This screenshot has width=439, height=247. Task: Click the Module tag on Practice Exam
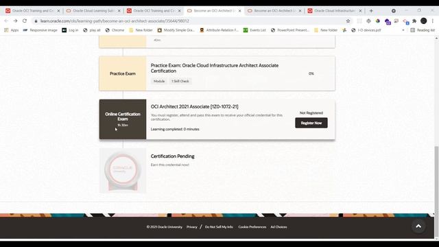(158, 81)
